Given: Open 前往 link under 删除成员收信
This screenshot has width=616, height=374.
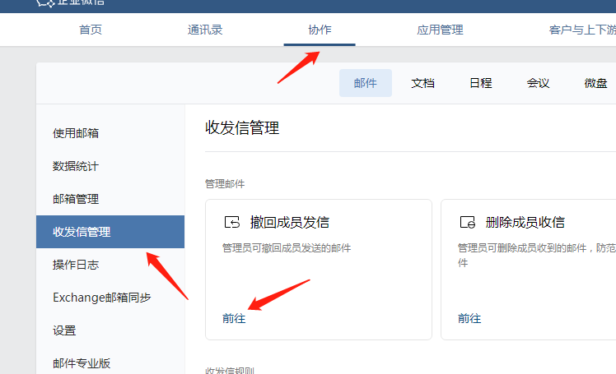Looking at the screenshot, I should (x=469, y=318).
